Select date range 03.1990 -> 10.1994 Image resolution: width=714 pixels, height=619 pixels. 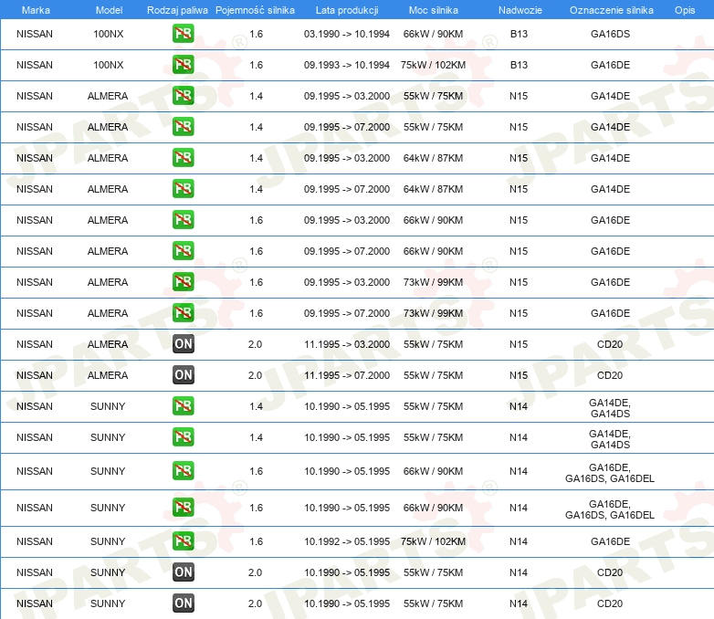pos(347,34)
